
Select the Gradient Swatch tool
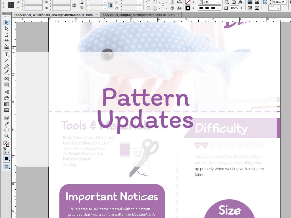7,104
